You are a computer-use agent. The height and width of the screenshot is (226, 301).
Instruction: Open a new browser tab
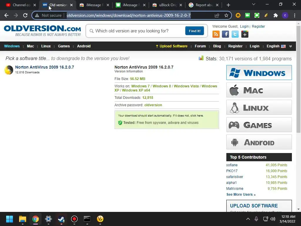coord(228,5)
